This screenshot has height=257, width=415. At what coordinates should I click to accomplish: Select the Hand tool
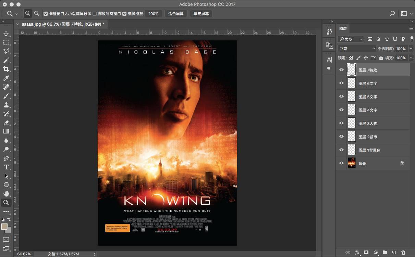click(x=6, y=194)
